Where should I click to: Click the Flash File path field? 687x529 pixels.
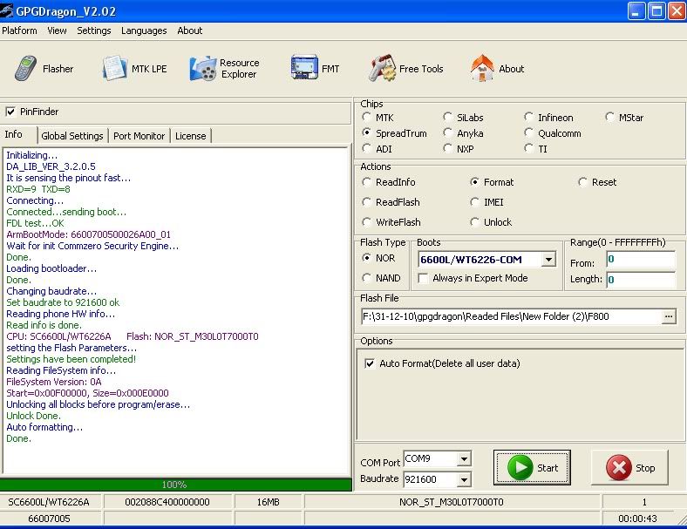[511, 316]
